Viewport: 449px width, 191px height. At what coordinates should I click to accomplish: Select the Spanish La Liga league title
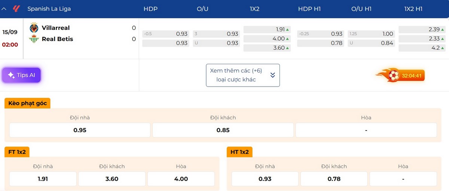point(49,9)
